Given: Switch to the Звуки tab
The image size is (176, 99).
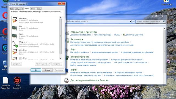Looking at the screenshot, I should (33, 9).
